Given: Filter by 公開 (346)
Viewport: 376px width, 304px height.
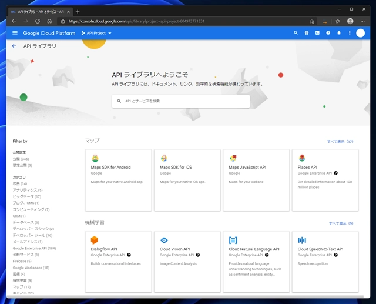Looking at the screenshot, I should click(21, 159).
